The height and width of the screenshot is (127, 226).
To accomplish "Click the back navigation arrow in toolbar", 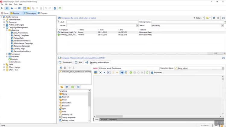I will click(12, 8).
